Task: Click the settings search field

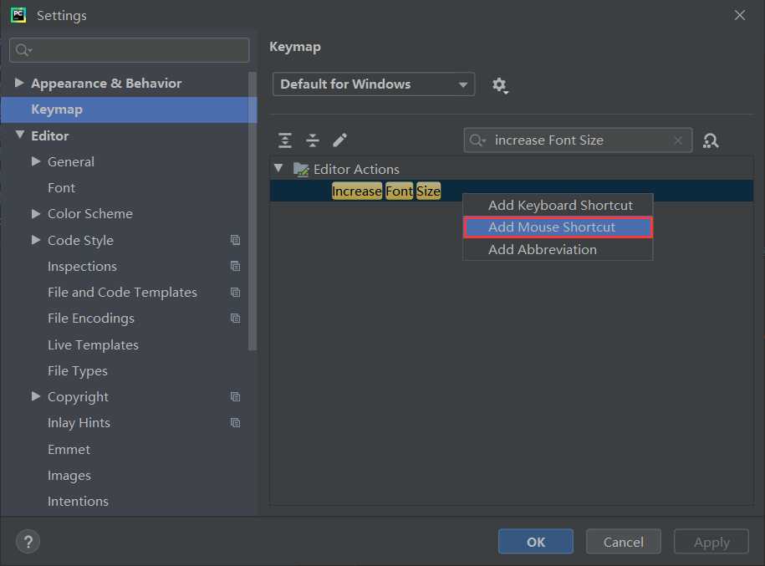Action: [130, 50]
